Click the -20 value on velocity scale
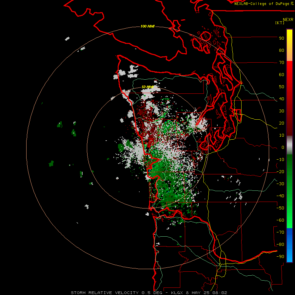Viewport: 295px width, 295px height. click(280, 172)
